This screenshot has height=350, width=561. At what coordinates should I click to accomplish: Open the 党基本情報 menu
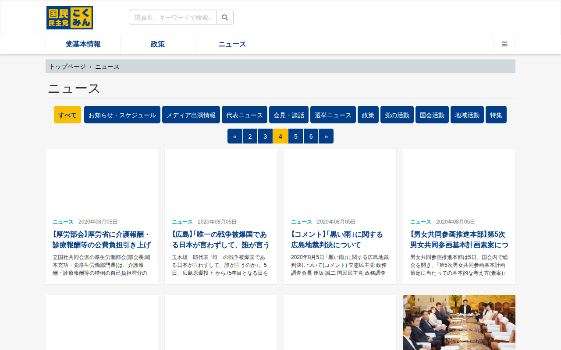coord(83,44)
